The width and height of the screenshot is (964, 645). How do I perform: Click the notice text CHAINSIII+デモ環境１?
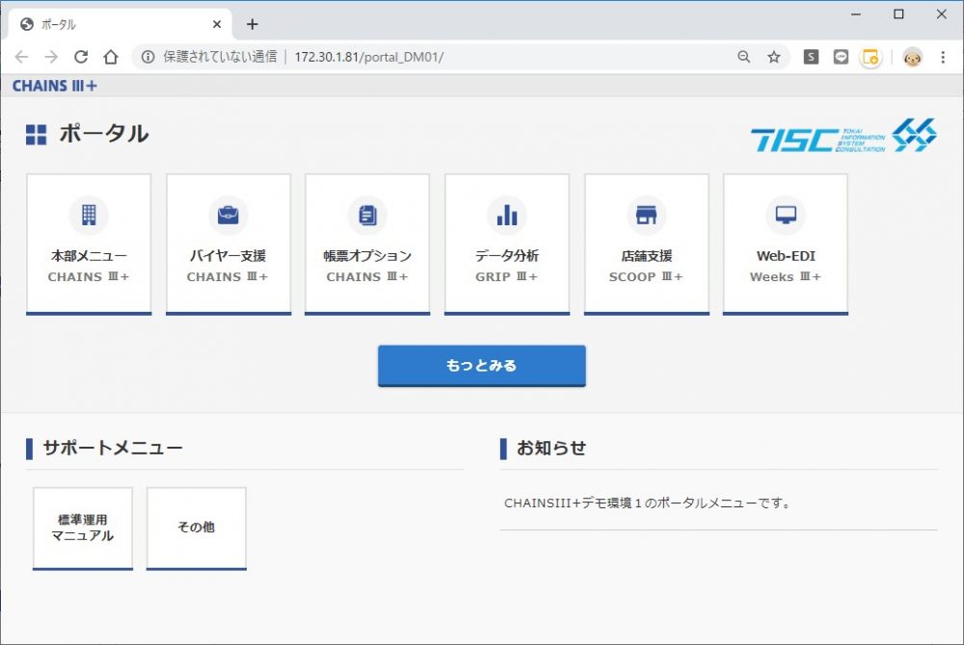(648, 503)
